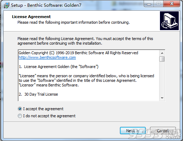The width and height of the screenshot is (183, 141).
Task: Click the license text scrollbar thumb
Action: tap(162, 59)
